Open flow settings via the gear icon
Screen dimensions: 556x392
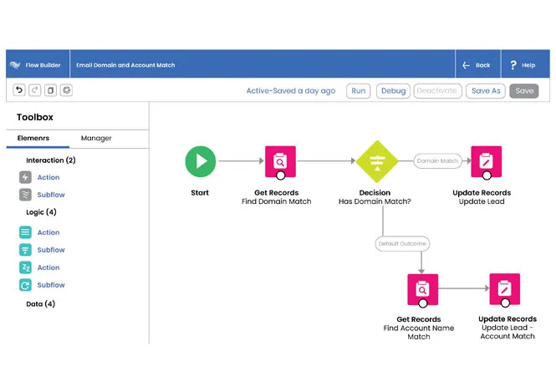click(66, 90)
